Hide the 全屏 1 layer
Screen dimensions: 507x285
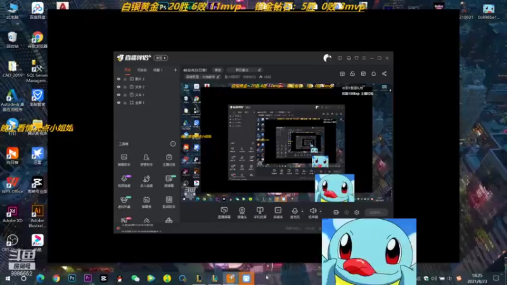(x=119, y=103)
